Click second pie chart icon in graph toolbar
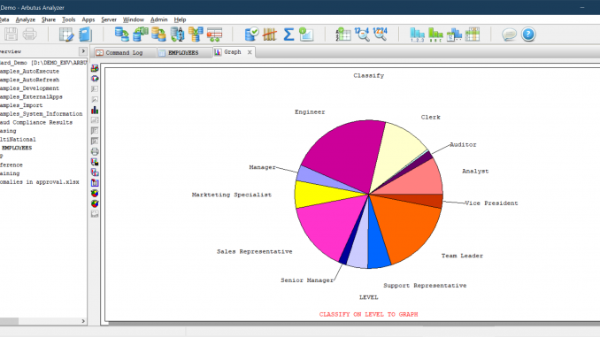This screenshot has width=600, height=337. [x=95, y=203]
